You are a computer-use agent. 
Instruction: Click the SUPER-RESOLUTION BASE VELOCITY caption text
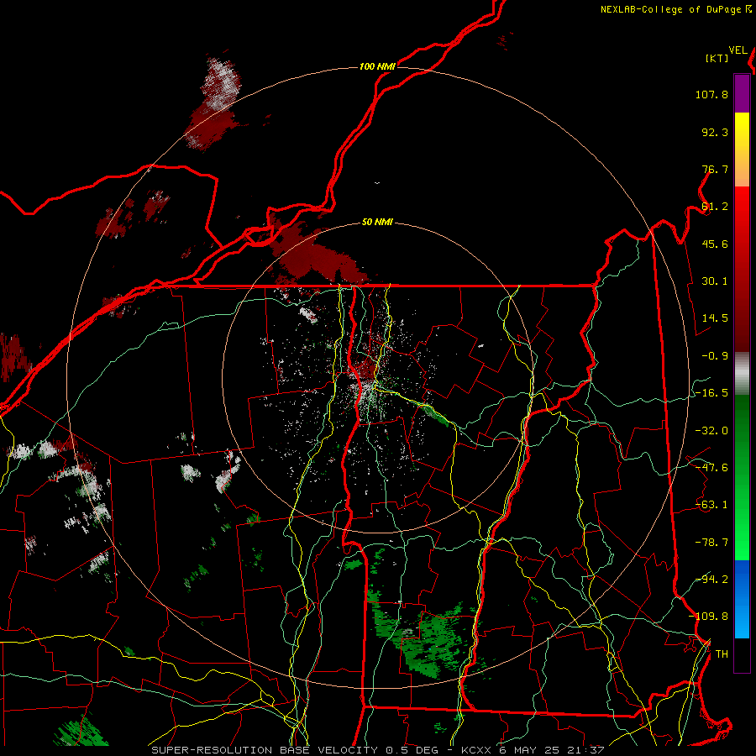click(x=265, y=750)
